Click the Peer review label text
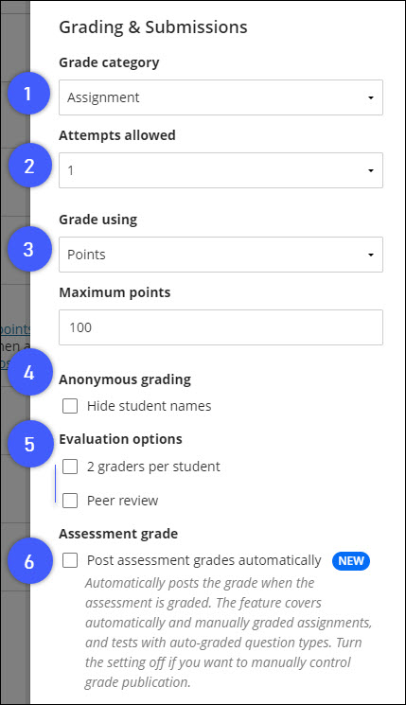The image size is (406, 705). (122, 501)
